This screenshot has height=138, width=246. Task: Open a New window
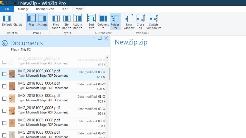click(x=129, y=21)
